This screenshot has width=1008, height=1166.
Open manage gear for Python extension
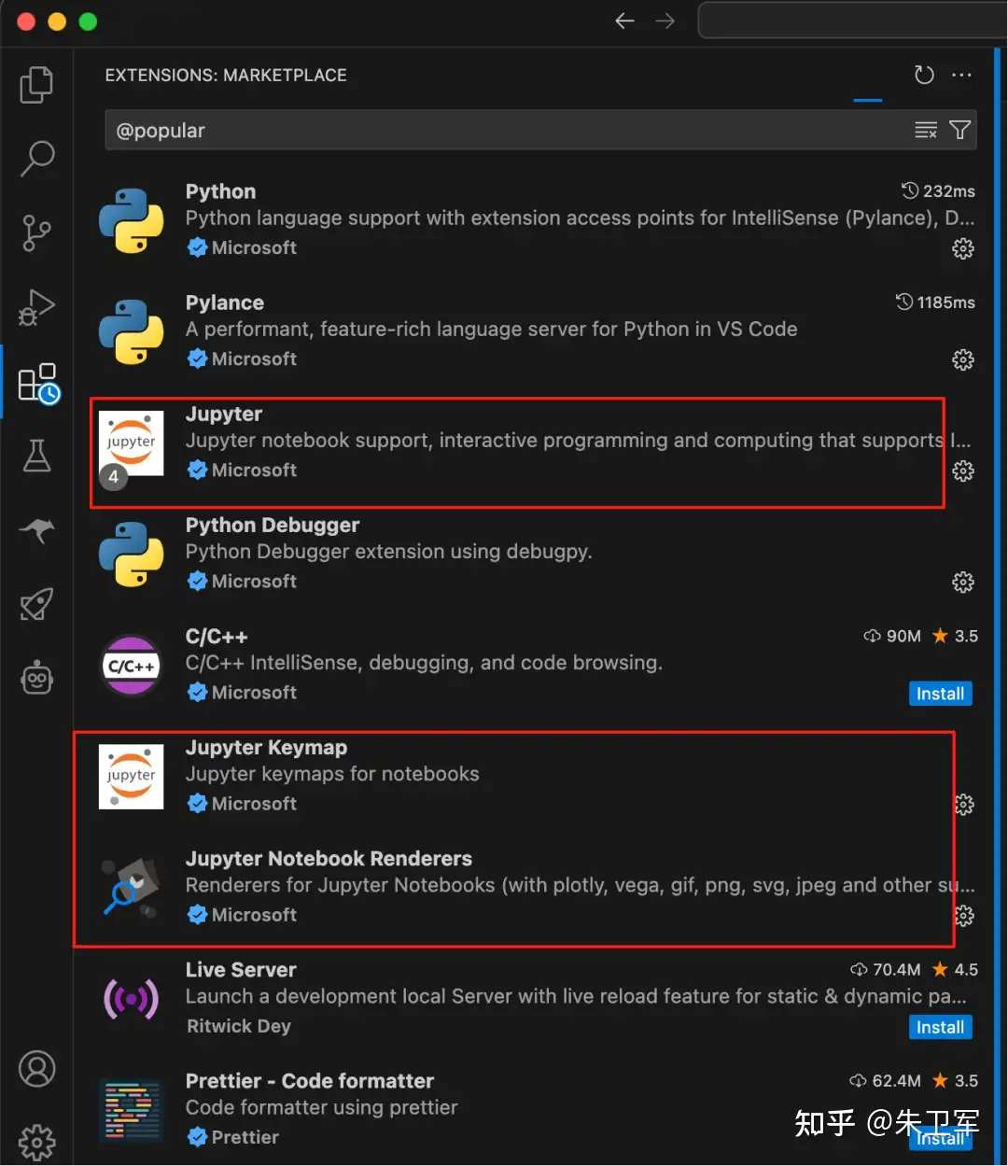coord(962,248)
